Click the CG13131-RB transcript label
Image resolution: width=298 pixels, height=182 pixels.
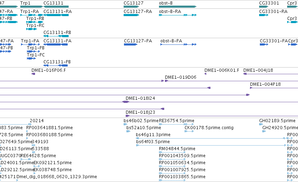pyautogui.click(x=57, y=33)
